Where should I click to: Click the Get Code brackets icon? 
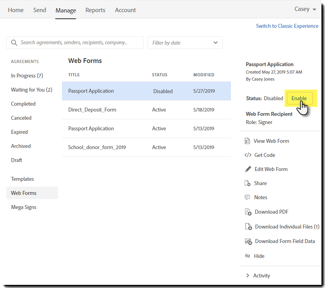point(247,155)
